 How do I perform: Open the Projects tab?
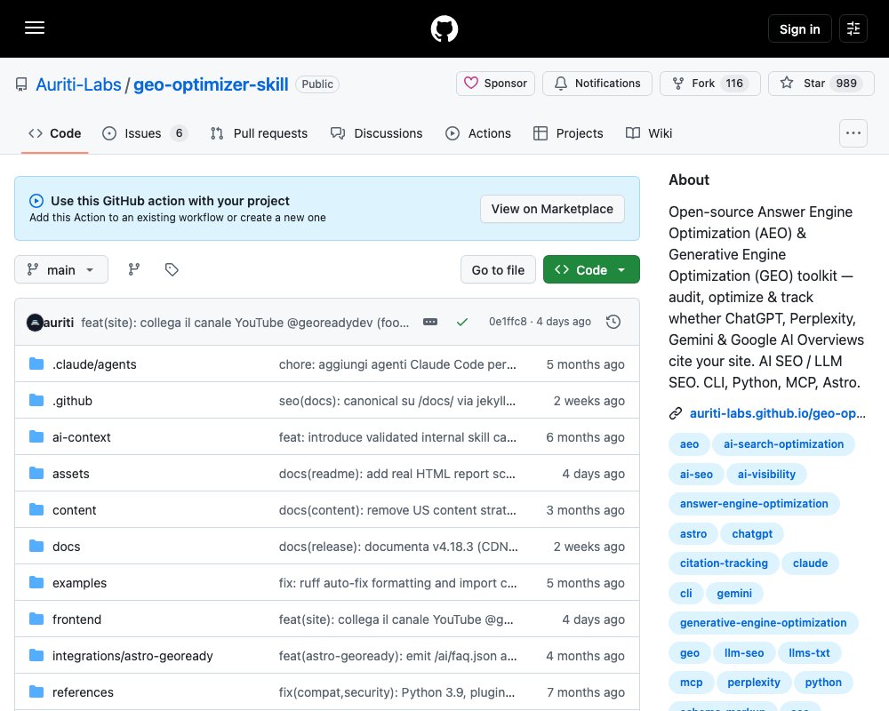(x=568, y=133)
